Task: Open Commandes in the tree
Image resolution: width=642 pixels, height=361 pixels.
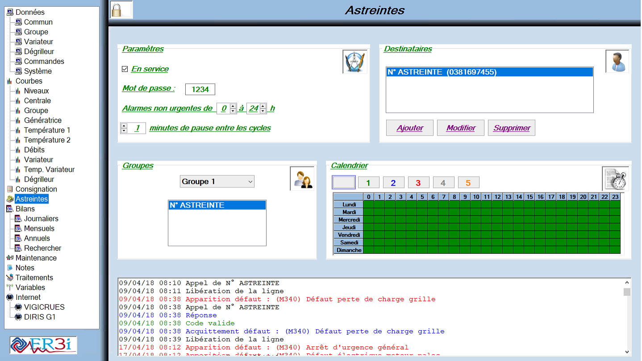Action: 44,61
